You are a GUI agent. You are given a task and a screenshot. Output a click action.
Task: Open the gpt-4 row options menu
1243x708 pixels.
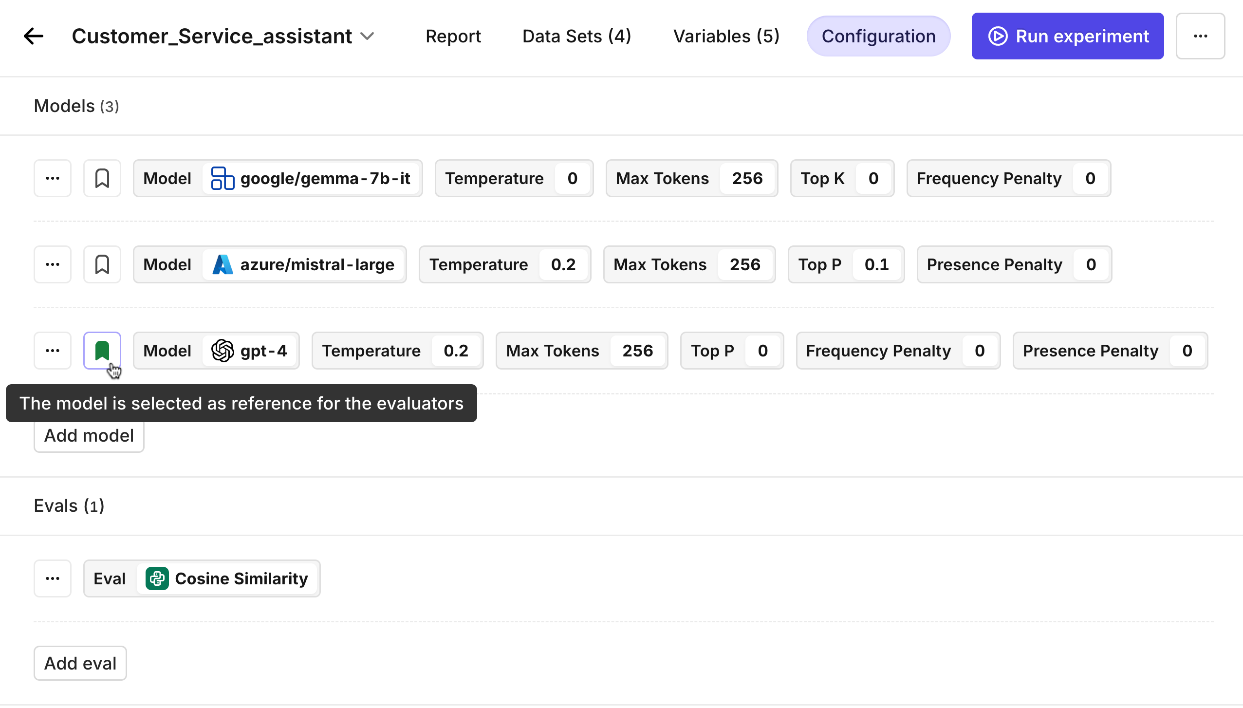point(53,351)
